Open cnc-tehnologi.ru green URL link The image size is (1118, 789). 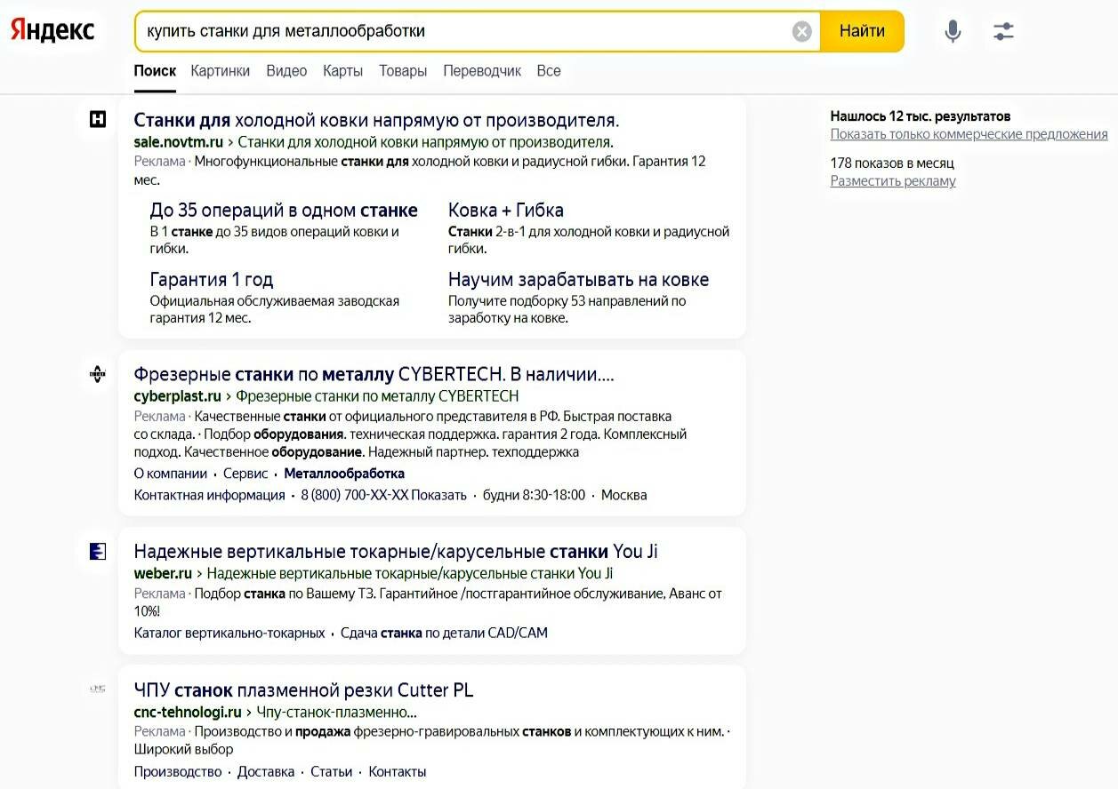(188, 713)
